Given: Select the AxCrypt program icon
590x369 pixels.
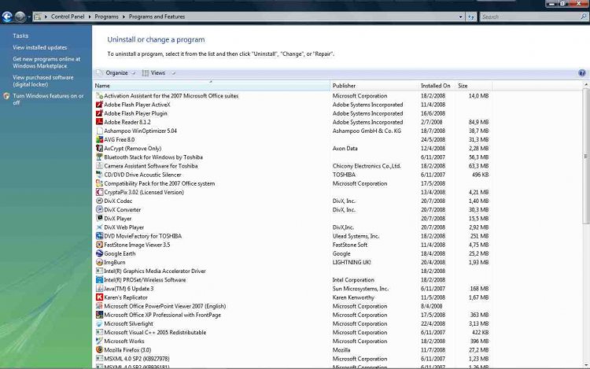Looking at the screenshot, I should [99, 148].
